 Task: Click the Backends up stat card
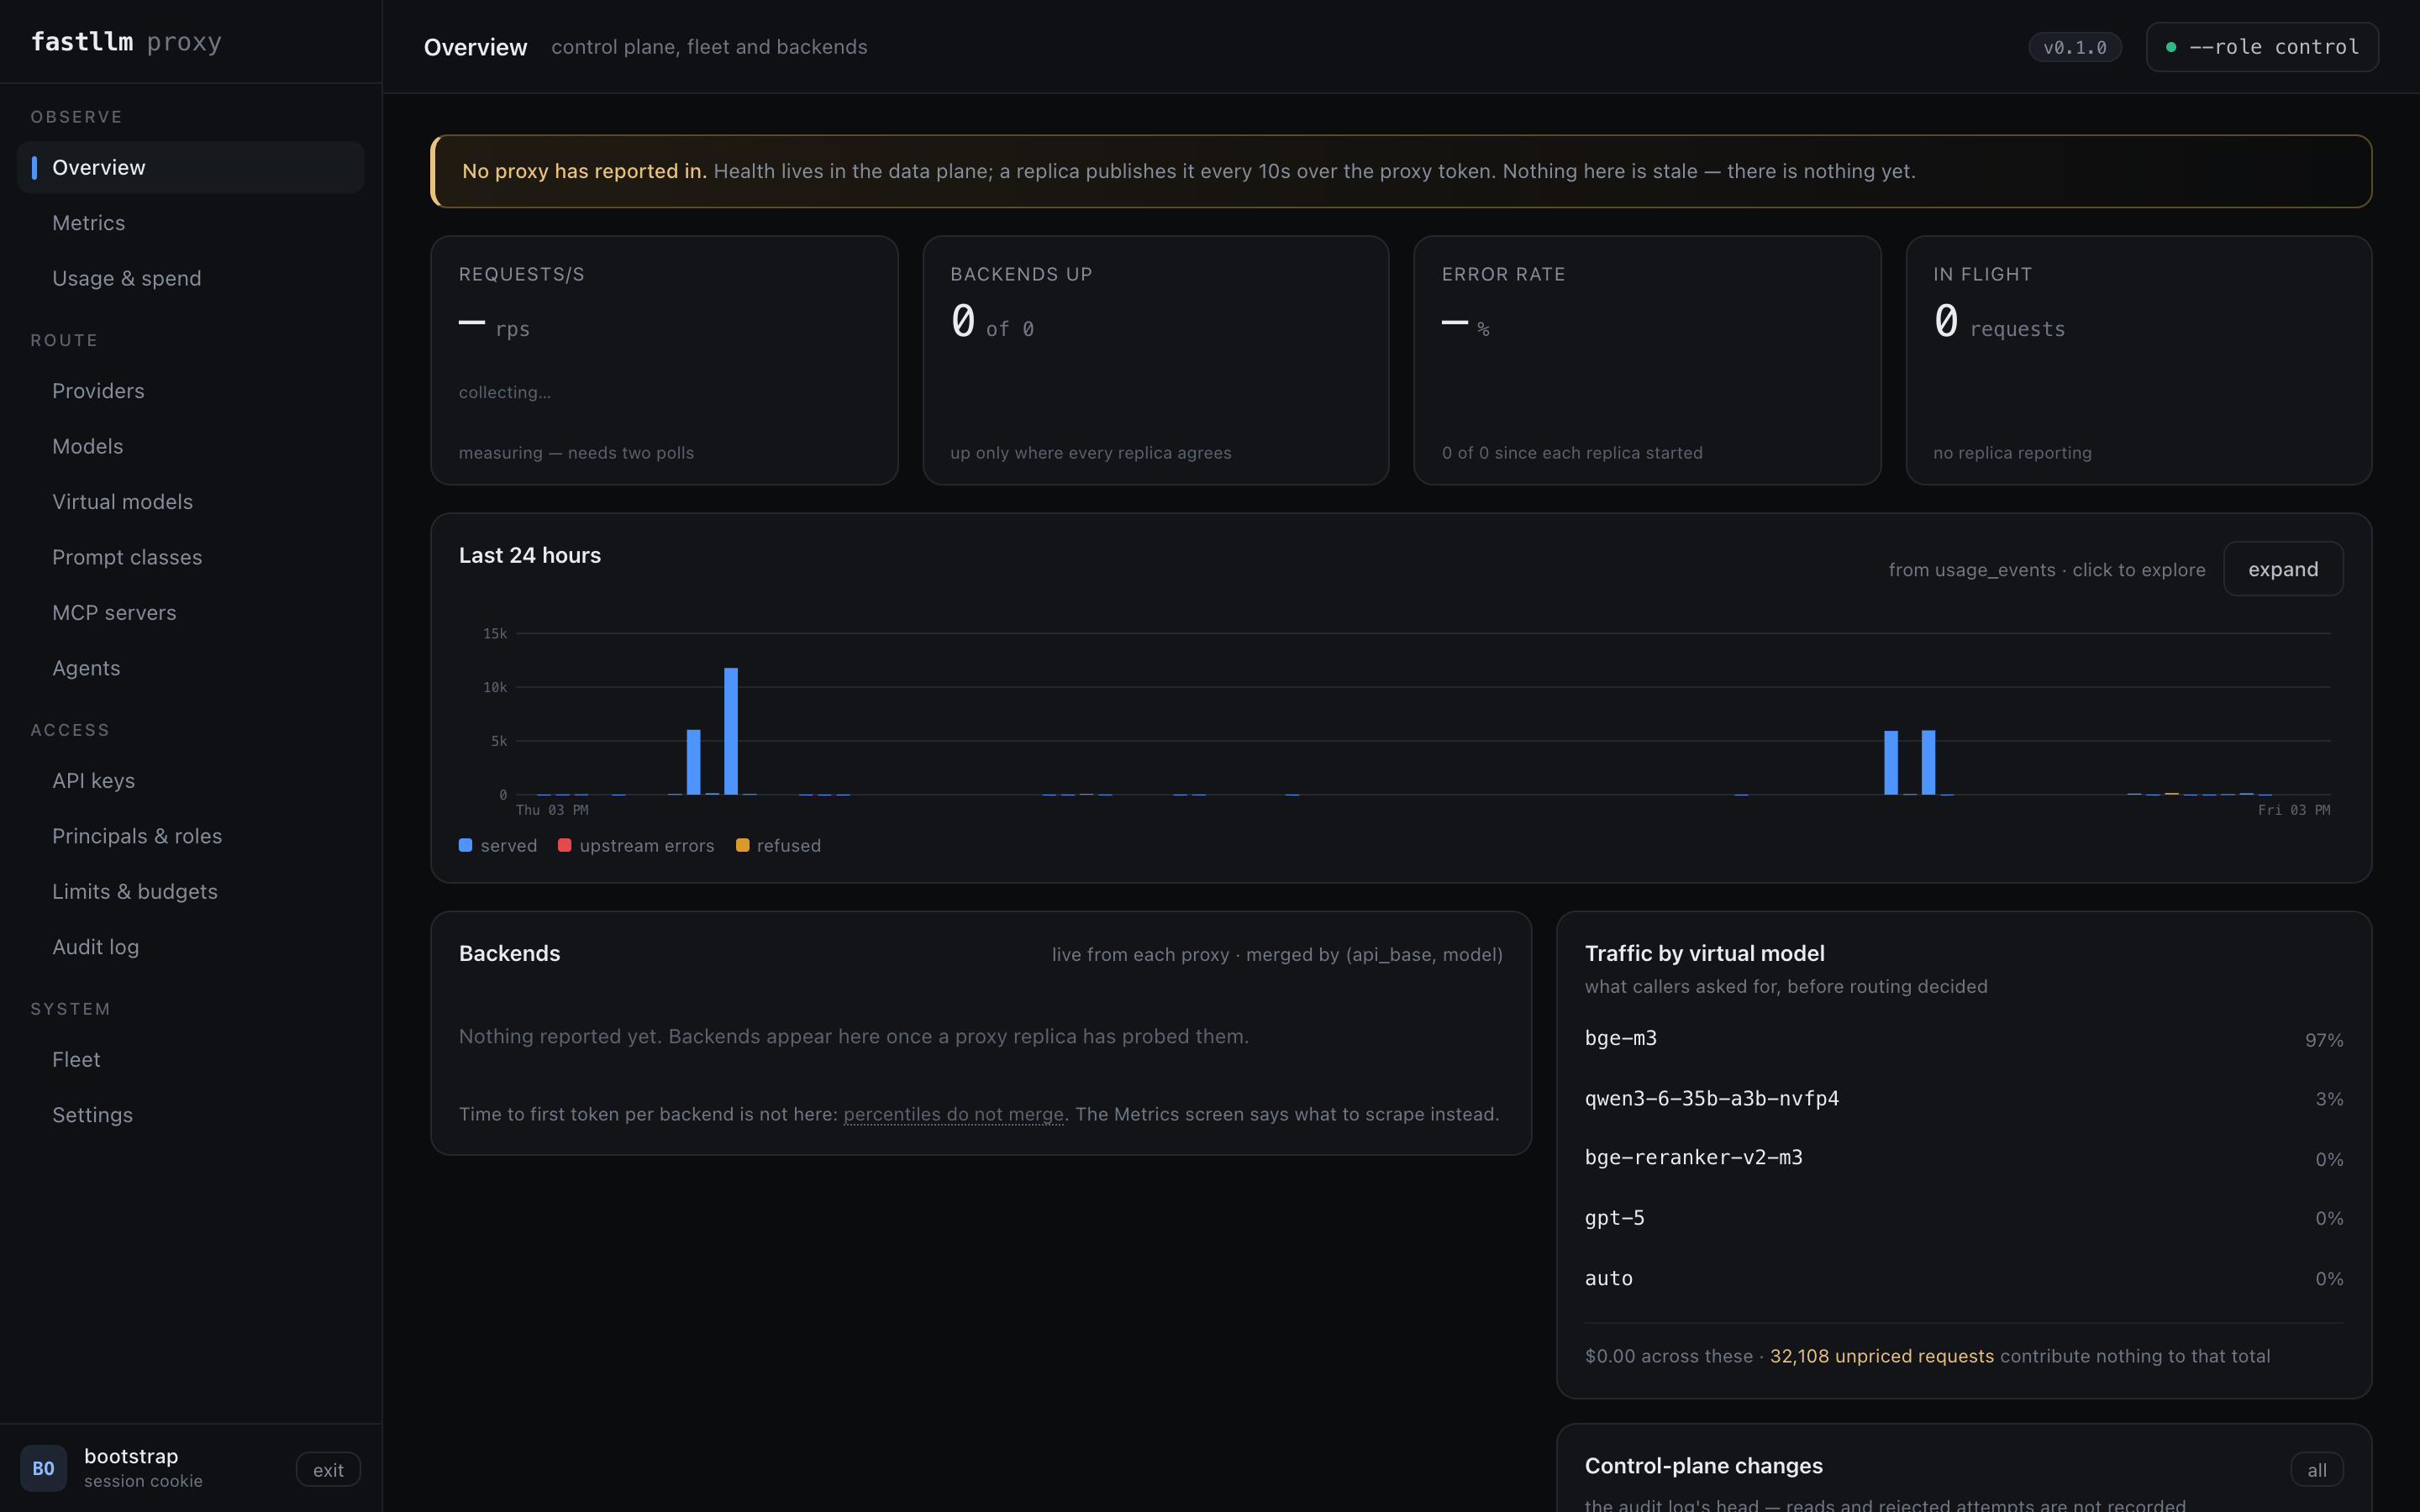pos(1155,360)
